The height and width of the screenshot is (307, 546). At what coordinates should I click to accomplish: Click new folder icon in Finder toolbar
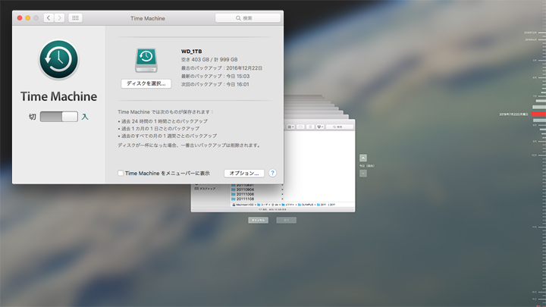300,127
